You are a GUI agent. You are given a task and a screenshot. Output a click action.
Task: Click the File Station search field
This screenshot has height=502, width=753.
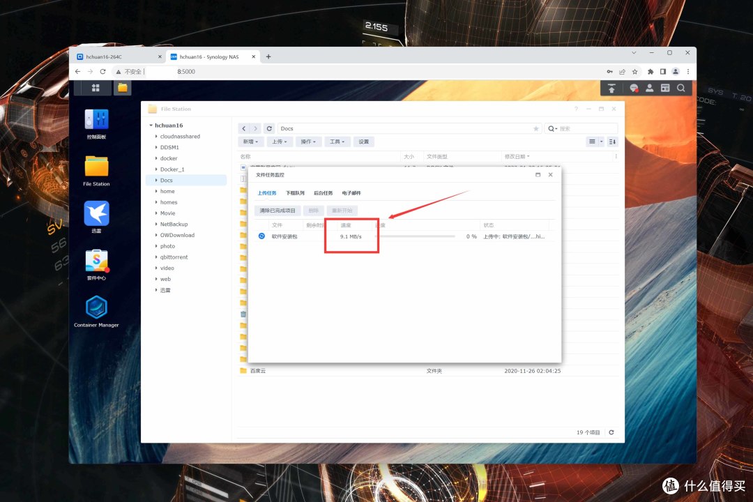[581, 129]
